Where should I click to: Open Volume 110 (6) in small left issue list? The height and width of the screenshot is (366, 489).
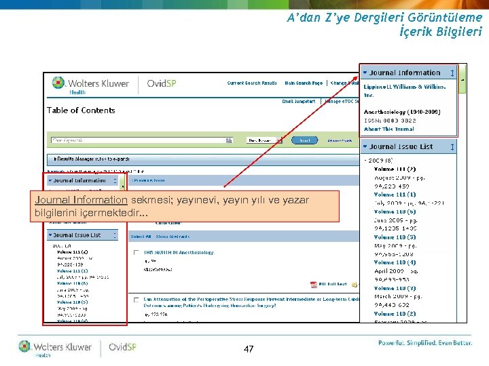(x=73, y=283)
